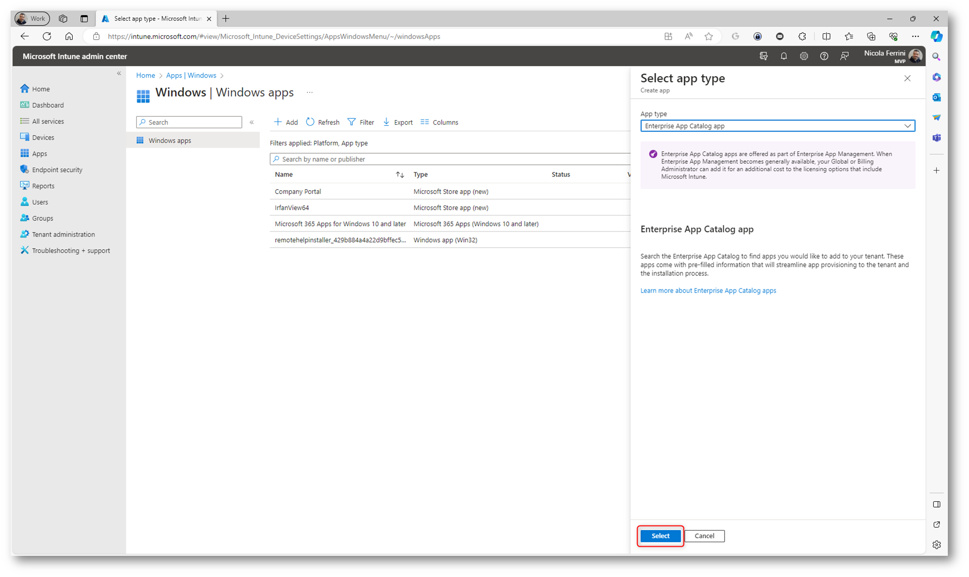Image resolution: width=969 pixels, height=577 pixels.
Task: Collapse the Windows apps submenu pane
Action: [252, 122]
